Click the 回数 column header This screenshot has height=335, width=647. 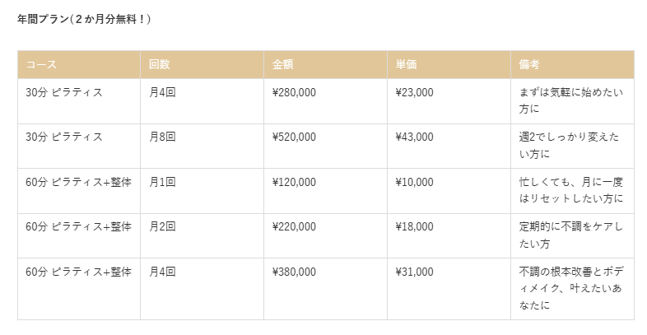pyautogui.click(x=202, y=65)
